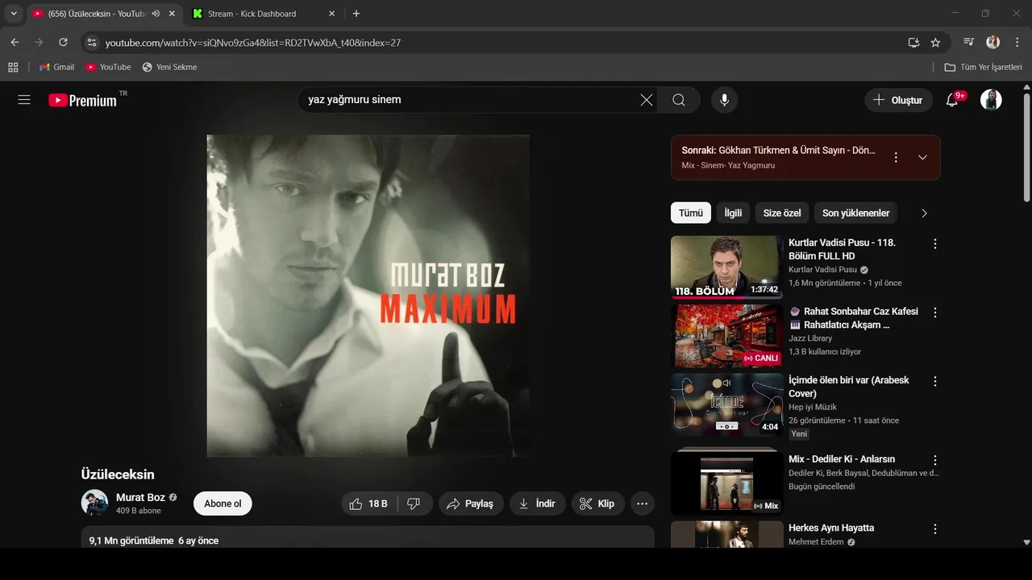Open YouTube bookmark in bookmarks bar
This screenshot has width=1032, height=580.
pyautogui.click(x=108, y=67)
